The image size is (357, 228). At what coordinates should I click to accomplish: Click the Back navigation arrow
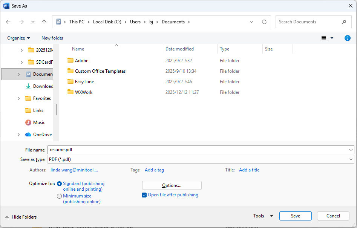[8, 22]
